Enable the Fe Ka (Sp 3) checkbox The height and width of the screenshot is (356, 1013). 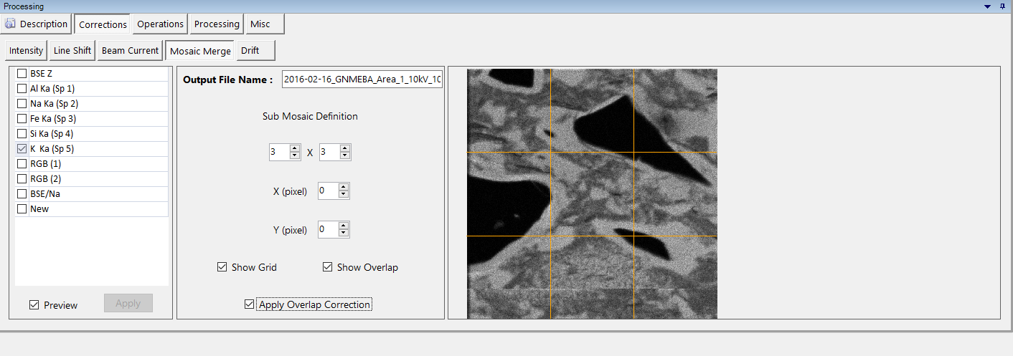click(x=22, y=119)
